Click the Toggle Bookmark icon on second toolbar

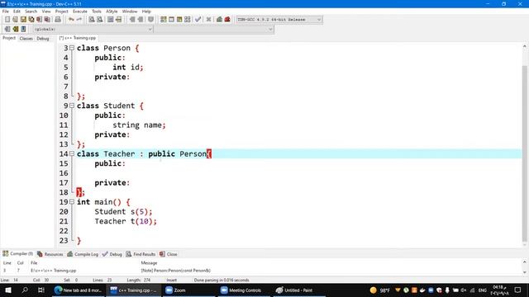(x=15, y=29)
